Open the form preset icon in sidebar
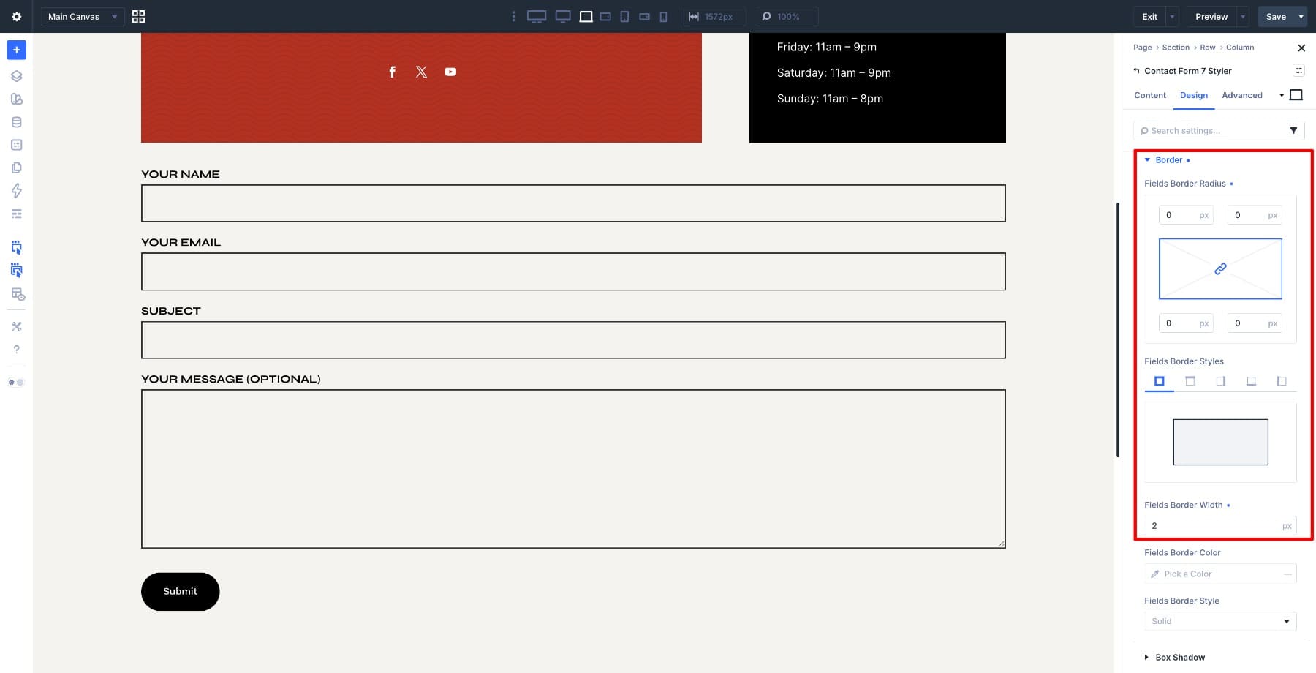The height and width of the screenshot is (673, 1316). pos(16,145)
